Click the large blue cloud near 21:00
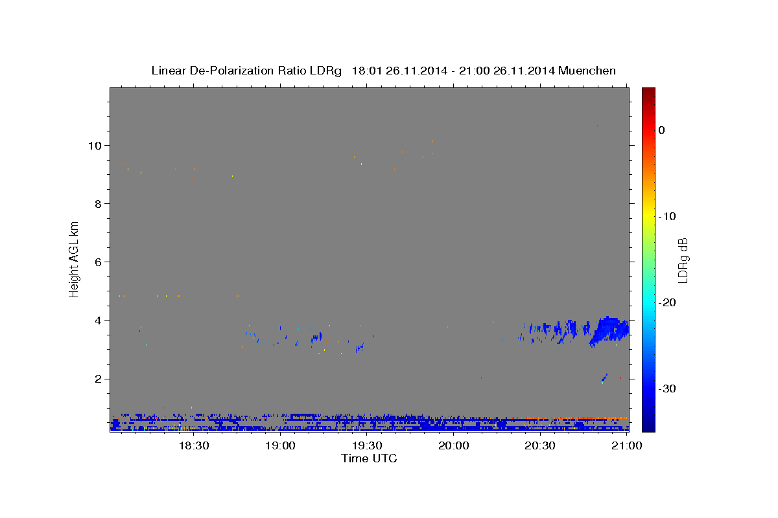Image resolution: width=778 pixels, height=518 pixels. click(x=609, y=331)
